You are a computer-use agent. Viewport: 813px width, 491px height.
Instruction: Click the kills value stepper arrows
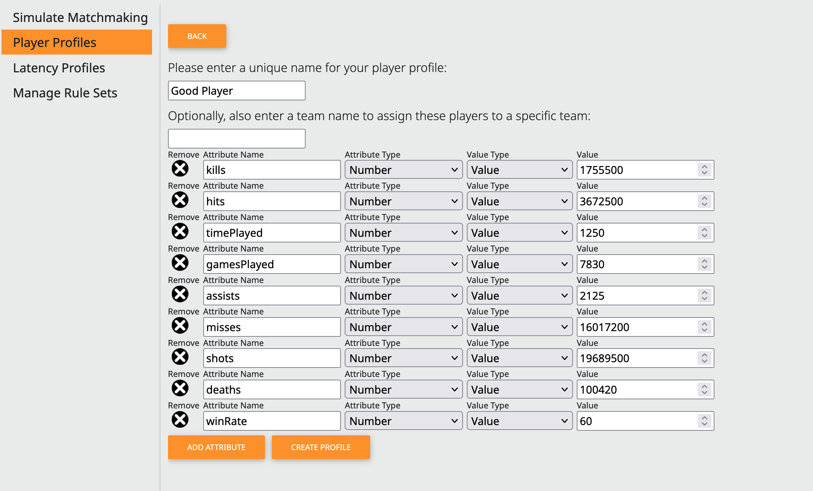[704, 170]
